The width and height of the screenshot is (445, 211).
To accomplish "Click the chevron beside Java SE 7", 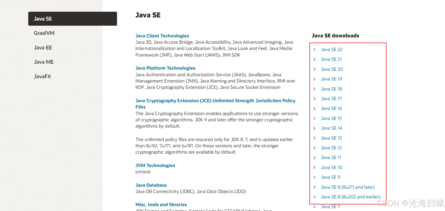I will [315, 207].
